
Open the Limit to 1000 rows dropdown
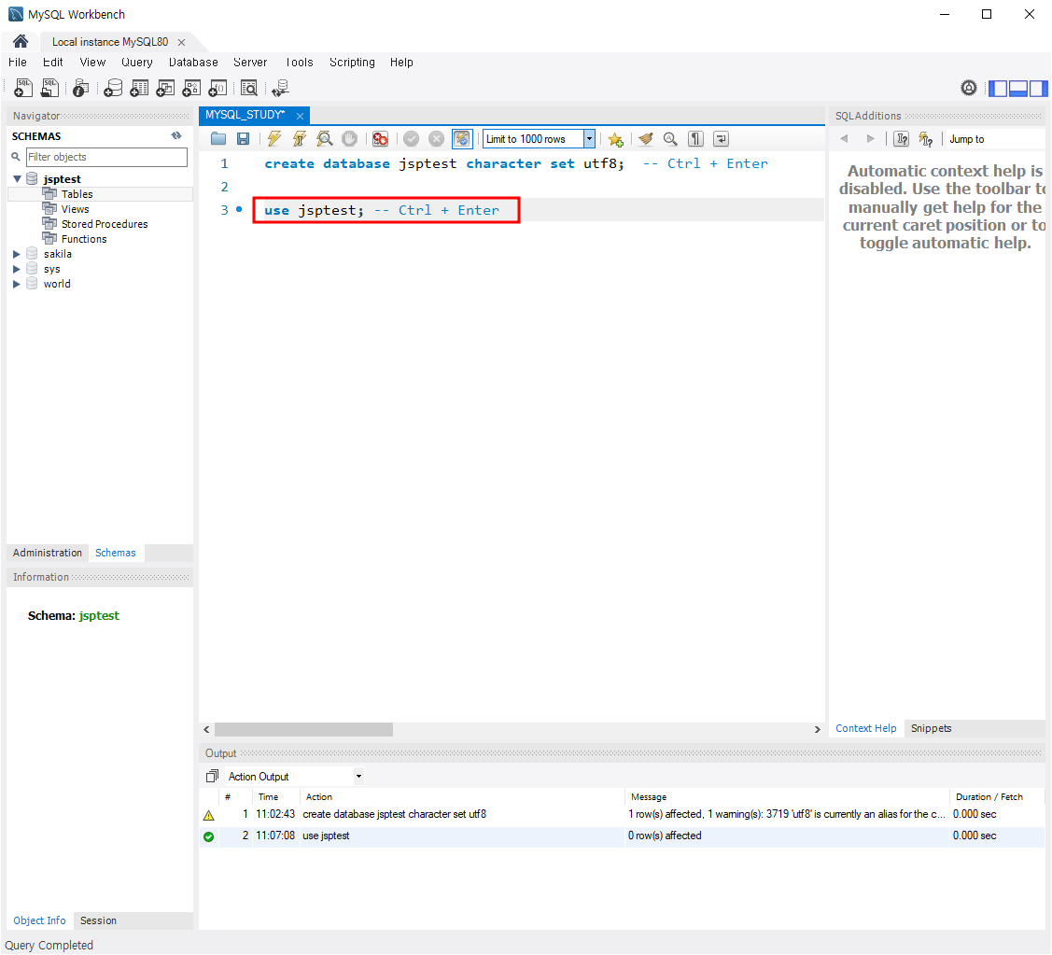tap(589, 139)
